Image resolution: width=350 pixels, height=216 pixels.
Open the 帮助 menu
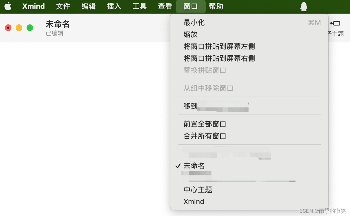(x=216, y=6)
